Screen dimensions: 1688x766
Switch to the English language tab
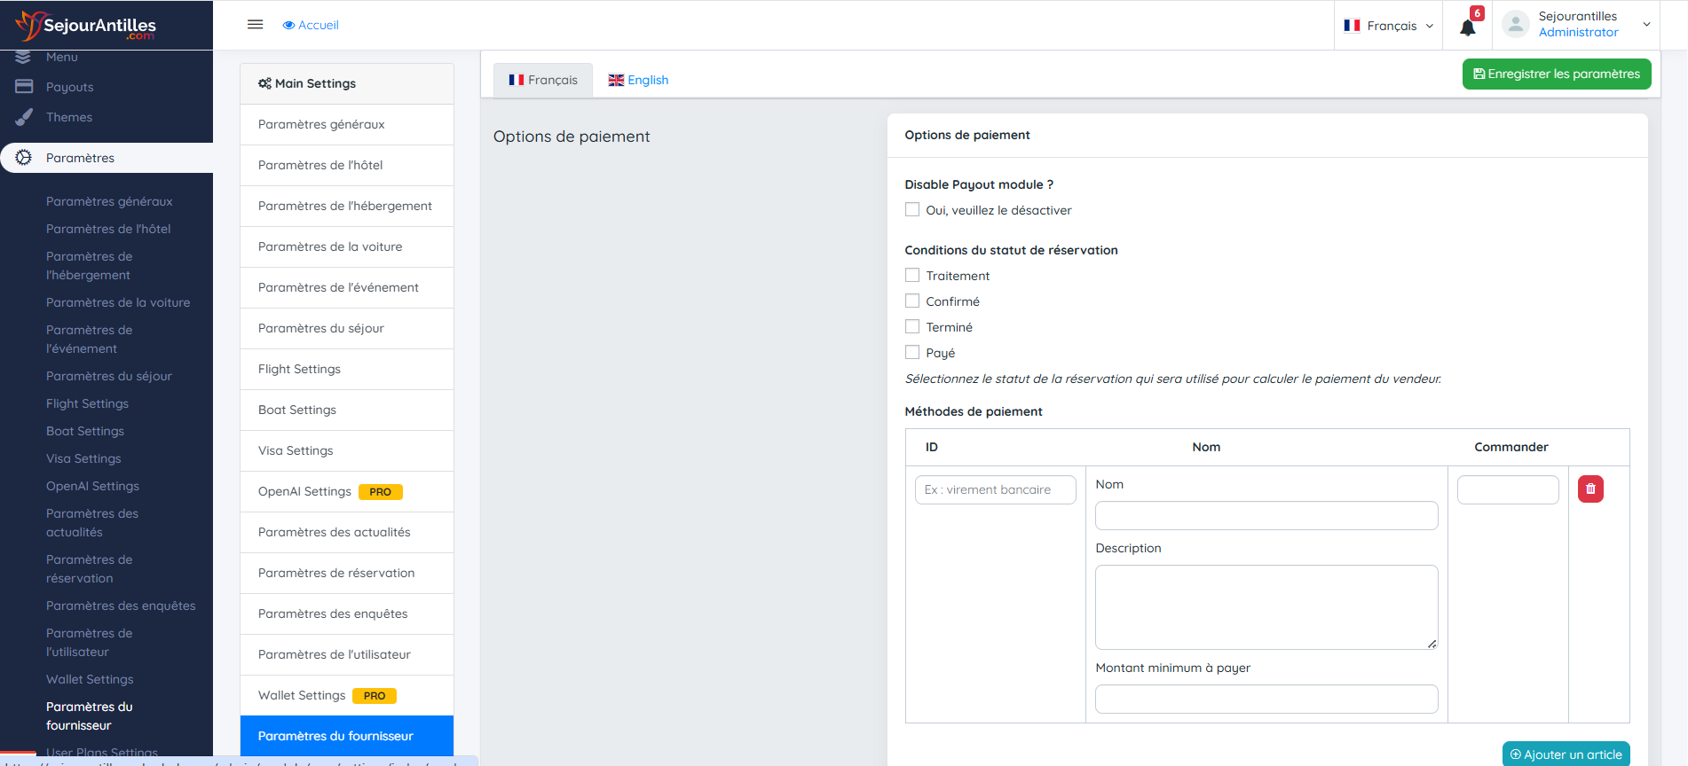[638, 80]
